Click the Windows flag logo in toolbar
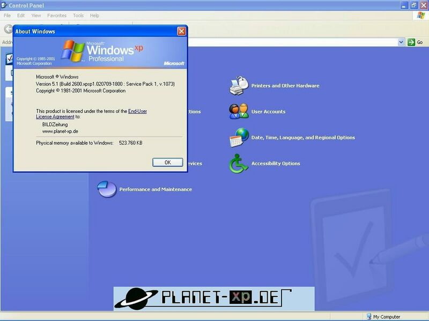The image size is (429, 321). (x=421, y=16)
